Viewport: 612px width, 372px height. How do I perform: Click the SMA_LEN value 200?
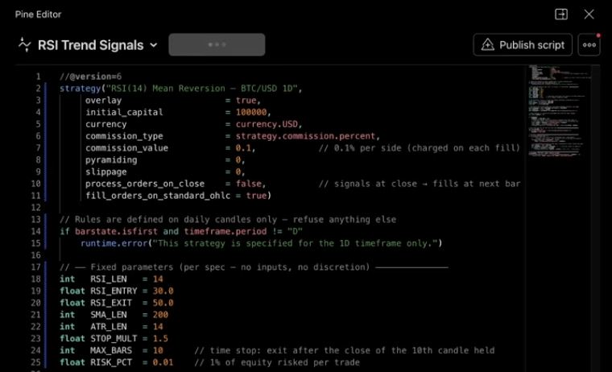point(160,315)
